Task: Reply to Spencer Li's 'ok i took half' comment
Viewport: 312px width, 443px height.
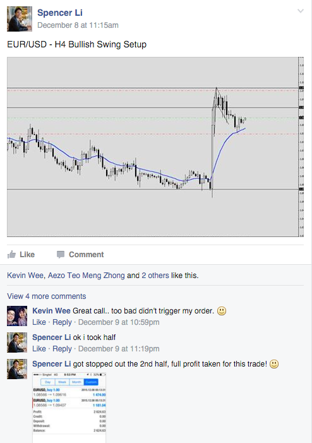Action: pos(62,349)
